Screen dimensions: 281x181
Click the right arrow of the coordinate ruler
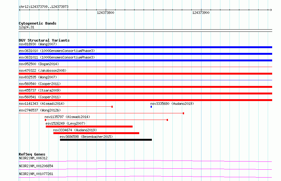[271, 10]
